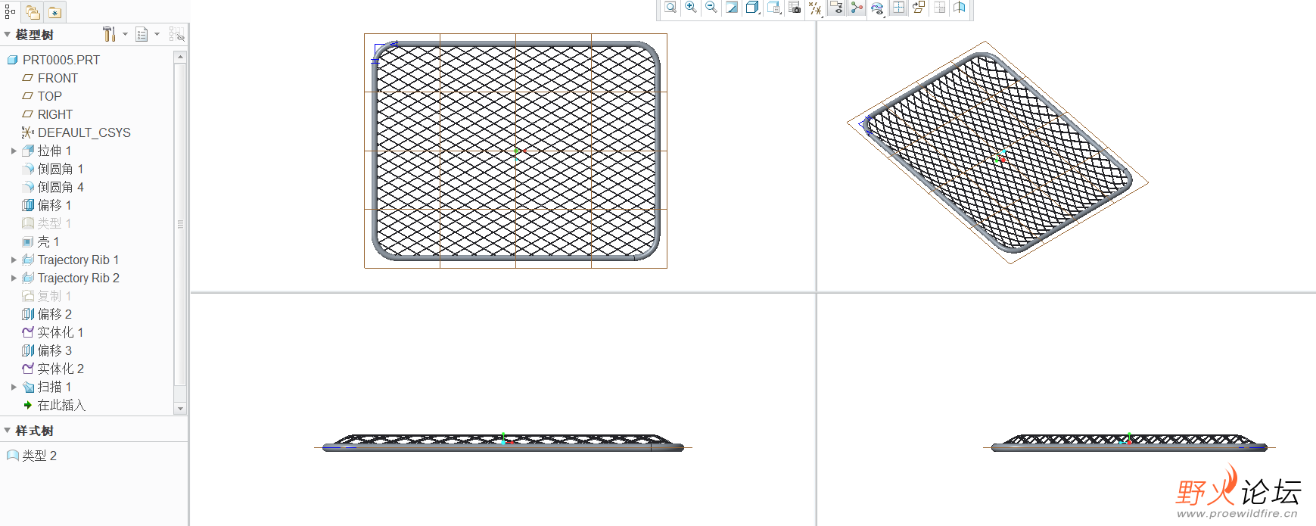Select the RIGHT datum plane
Image resolution: width=1316 pixels, height=526 pixels.
point(55,114)
